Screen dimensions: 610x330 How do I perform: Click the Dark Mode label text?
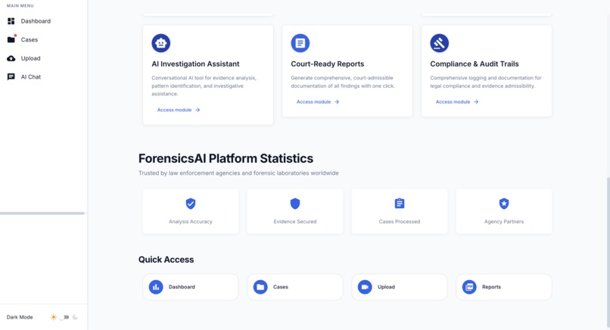tap(20, 317)
